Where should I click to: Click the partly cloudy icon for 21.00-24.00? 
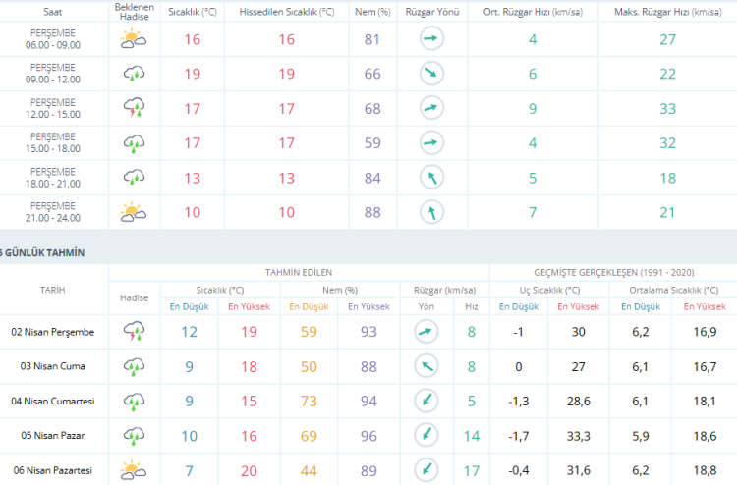(134, 212)
